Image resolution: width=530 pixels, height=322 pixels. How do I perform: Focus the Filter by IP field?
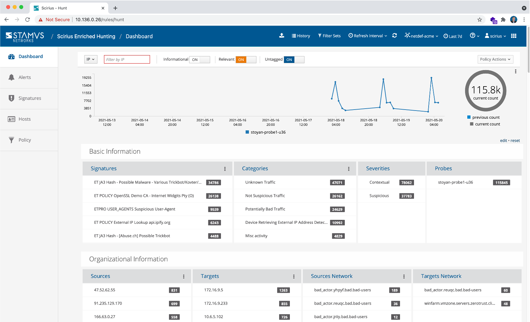tap(127, 59)
